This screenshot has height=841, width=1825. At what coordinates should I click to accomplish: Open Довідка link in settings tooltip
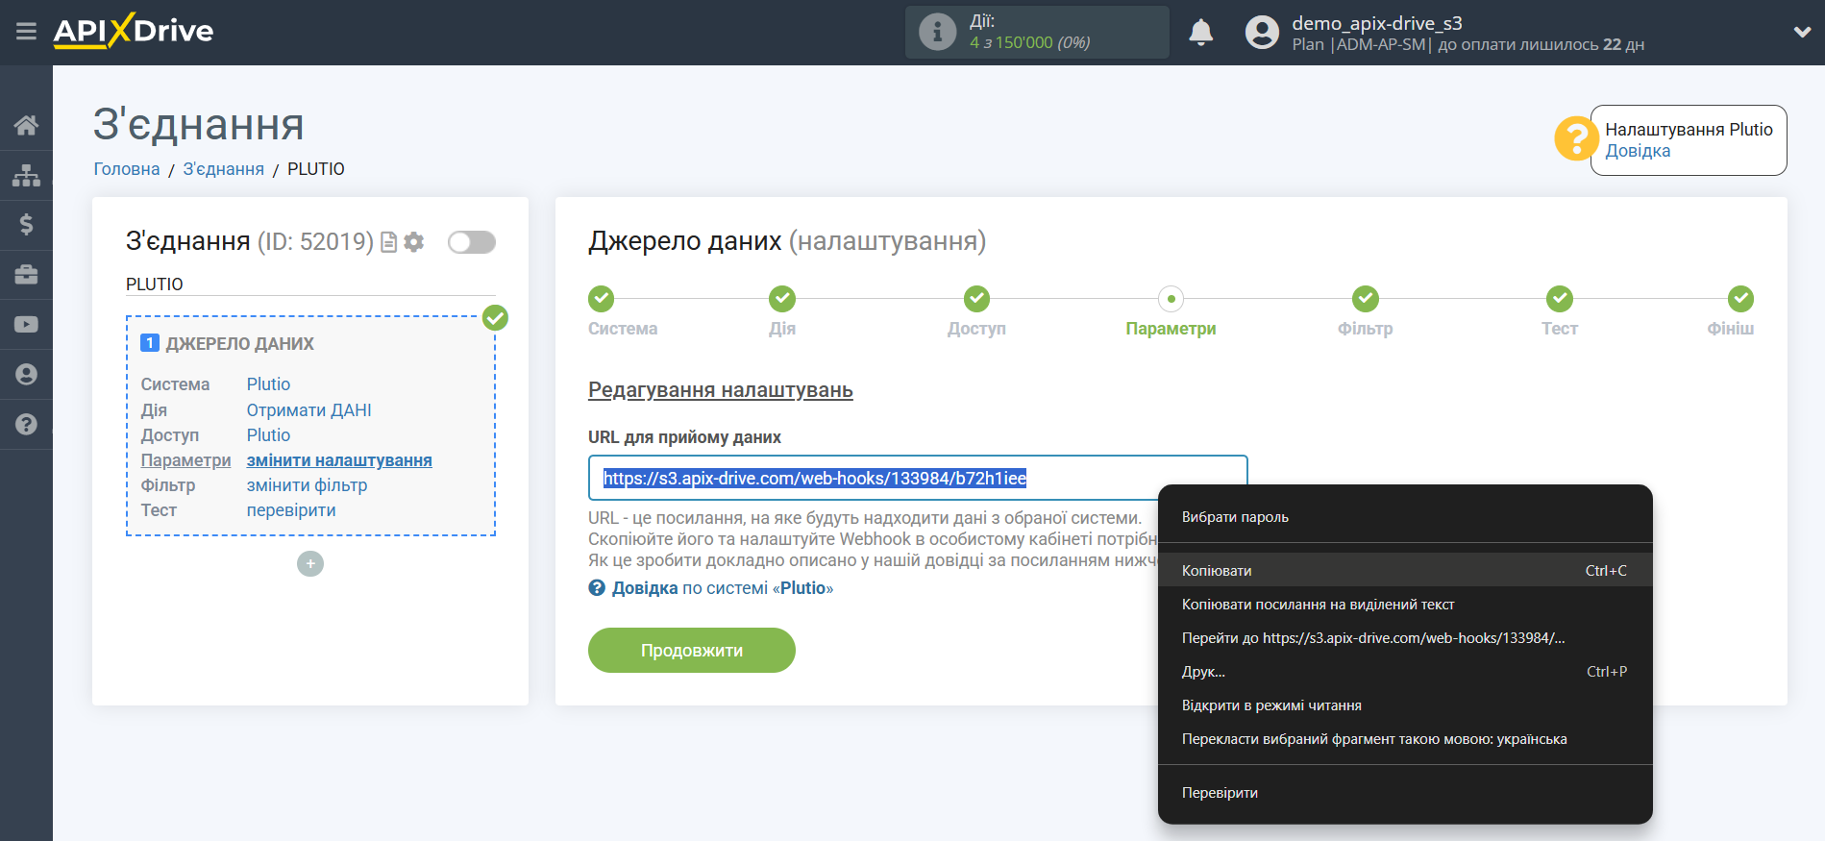click(x=1638, y=151)
